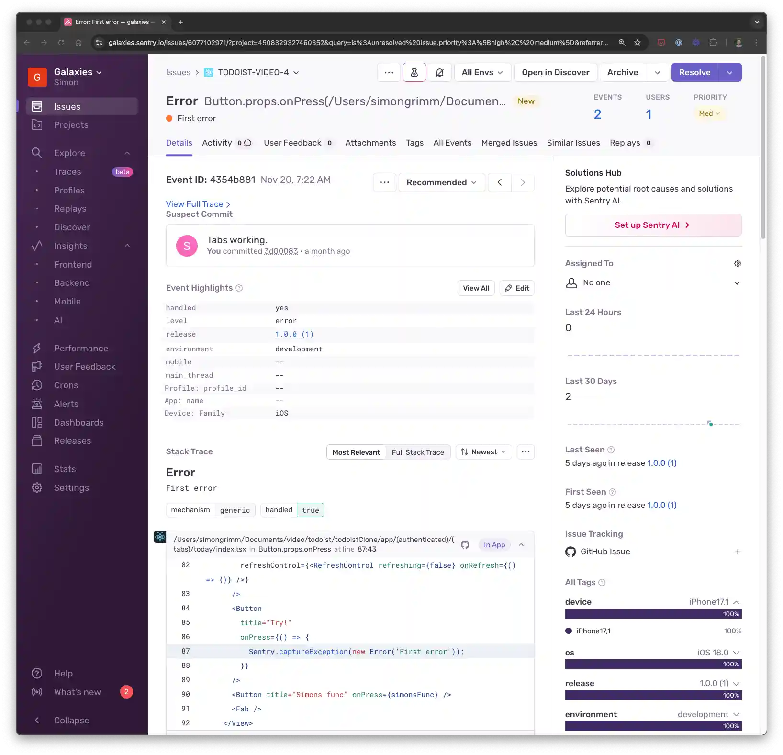Go to the newer event arrow
Viewport: 783px width, 755px height.
tap(523, 182)
